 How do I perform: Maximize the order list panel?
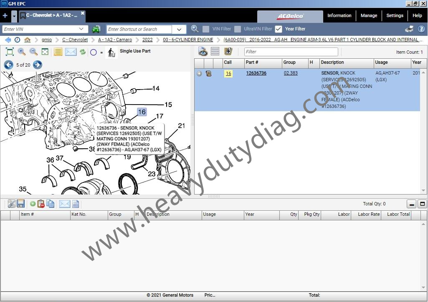[x=422, y=204]
